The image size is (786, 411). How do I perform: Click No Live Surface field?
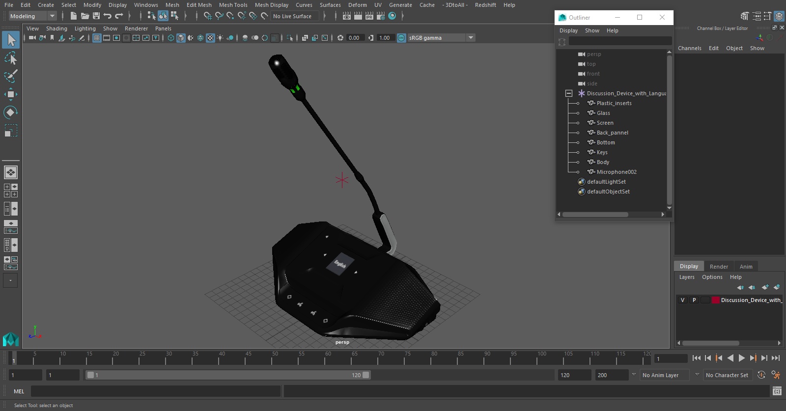coord(295,16)
